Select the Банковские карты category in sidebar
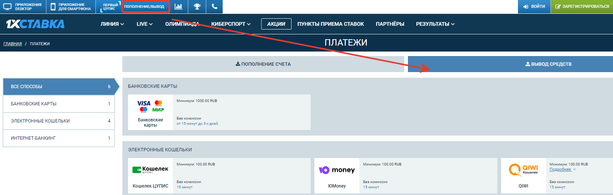The height and width of the screenshot is (195, 613). [x=59, y=103]
